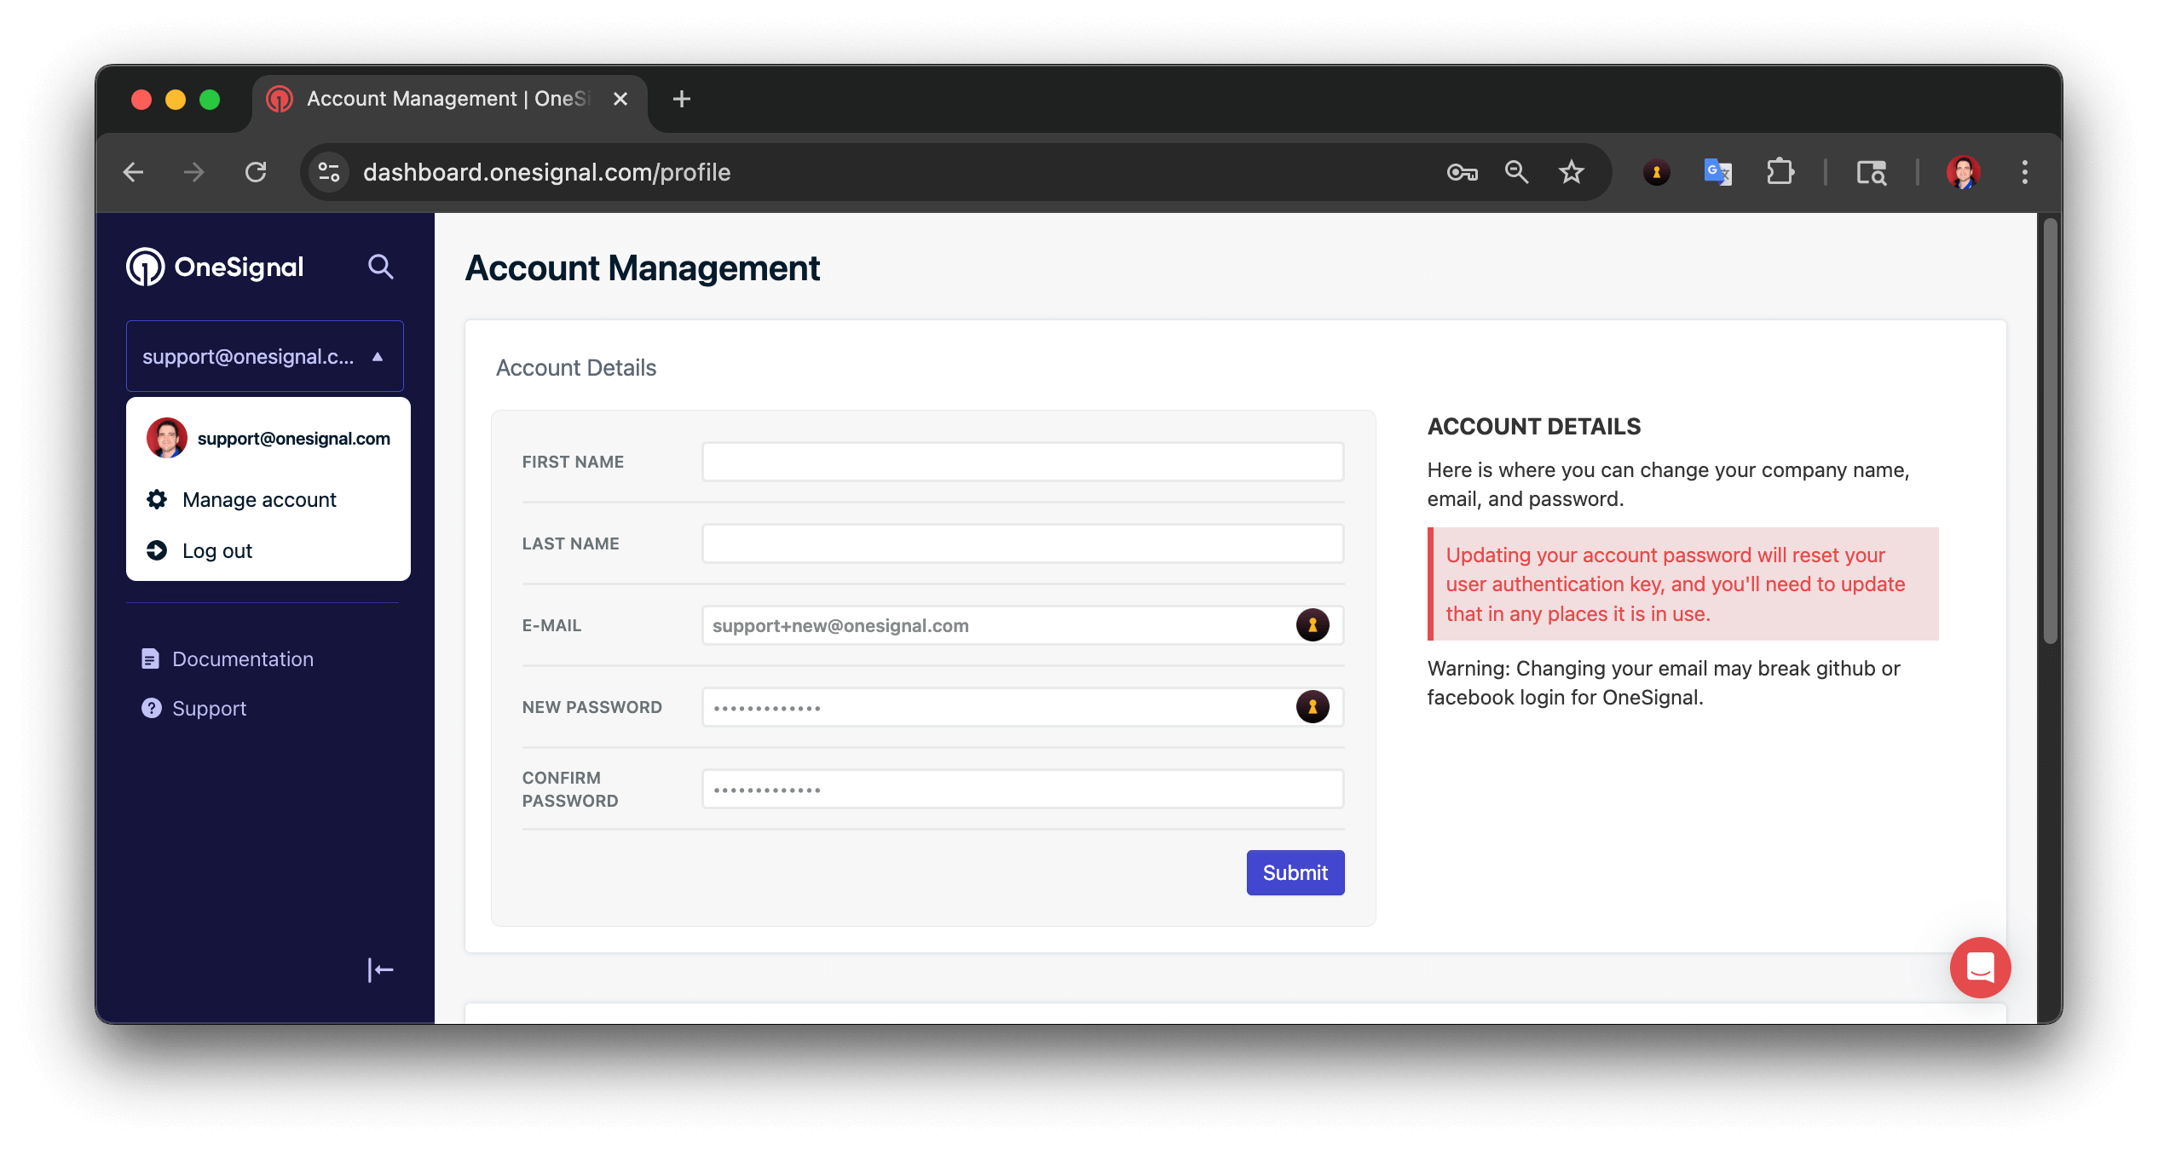Open Chrome profile avatar
2158x1150 pixels.
pos(1963,173)
